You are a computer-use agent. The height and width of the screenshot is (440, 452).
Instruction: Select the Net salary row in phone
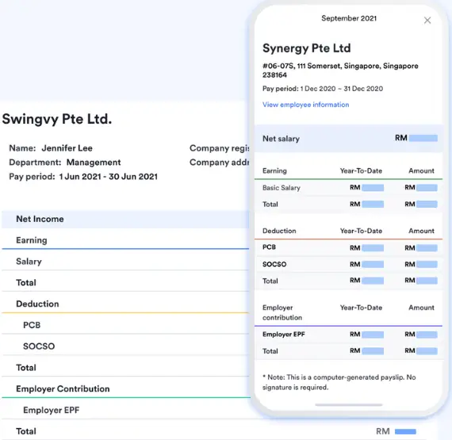point(348,139)
